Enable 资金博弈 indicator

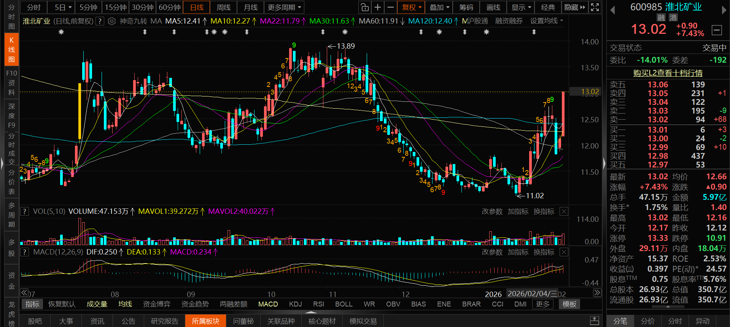coord(156,304)
